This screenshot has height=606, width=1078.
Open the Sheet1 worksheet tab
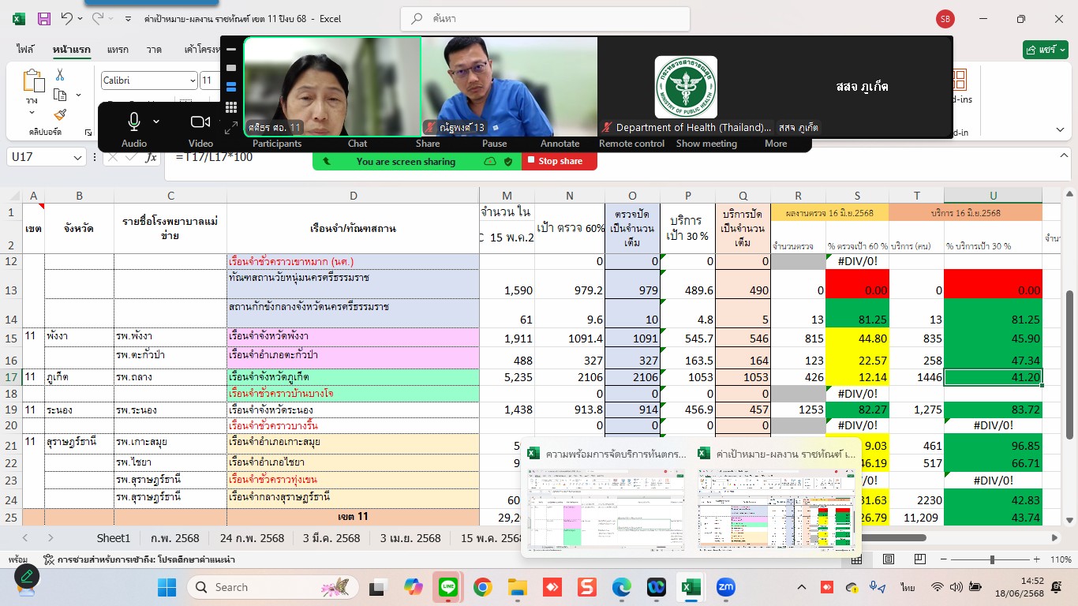click(x=113, y=538)
